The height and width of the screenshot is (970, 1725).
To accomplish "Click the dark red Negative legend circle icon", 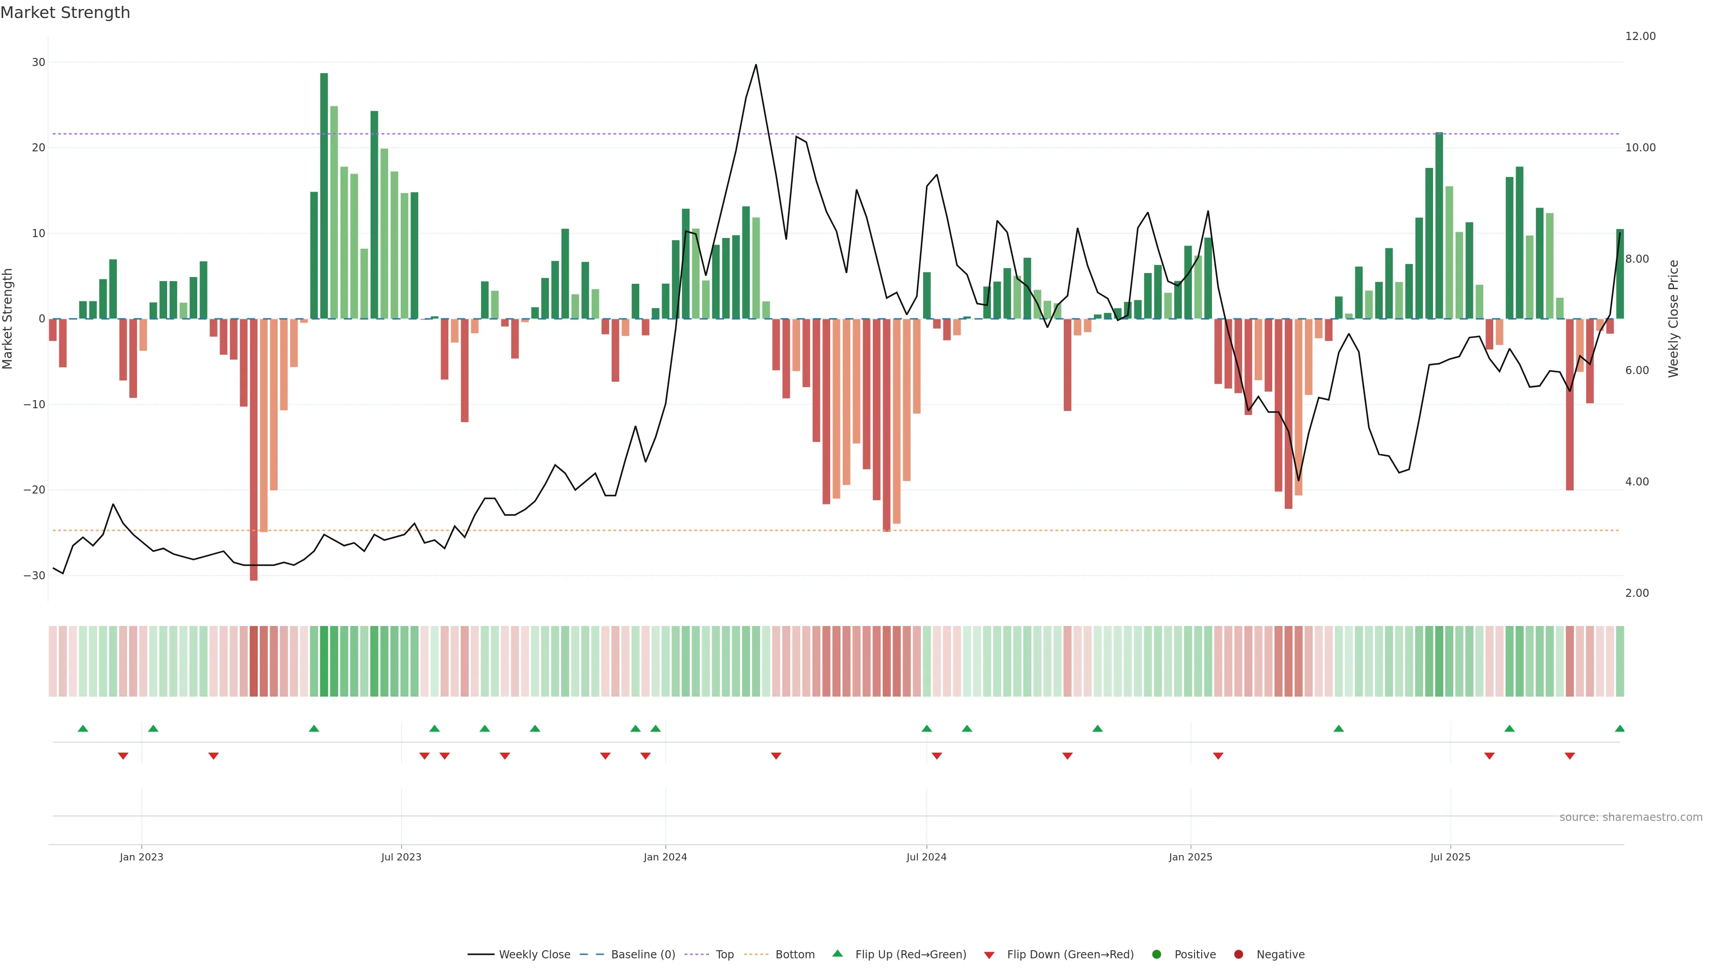I will pyautogui.click(x=1238, y=954).
